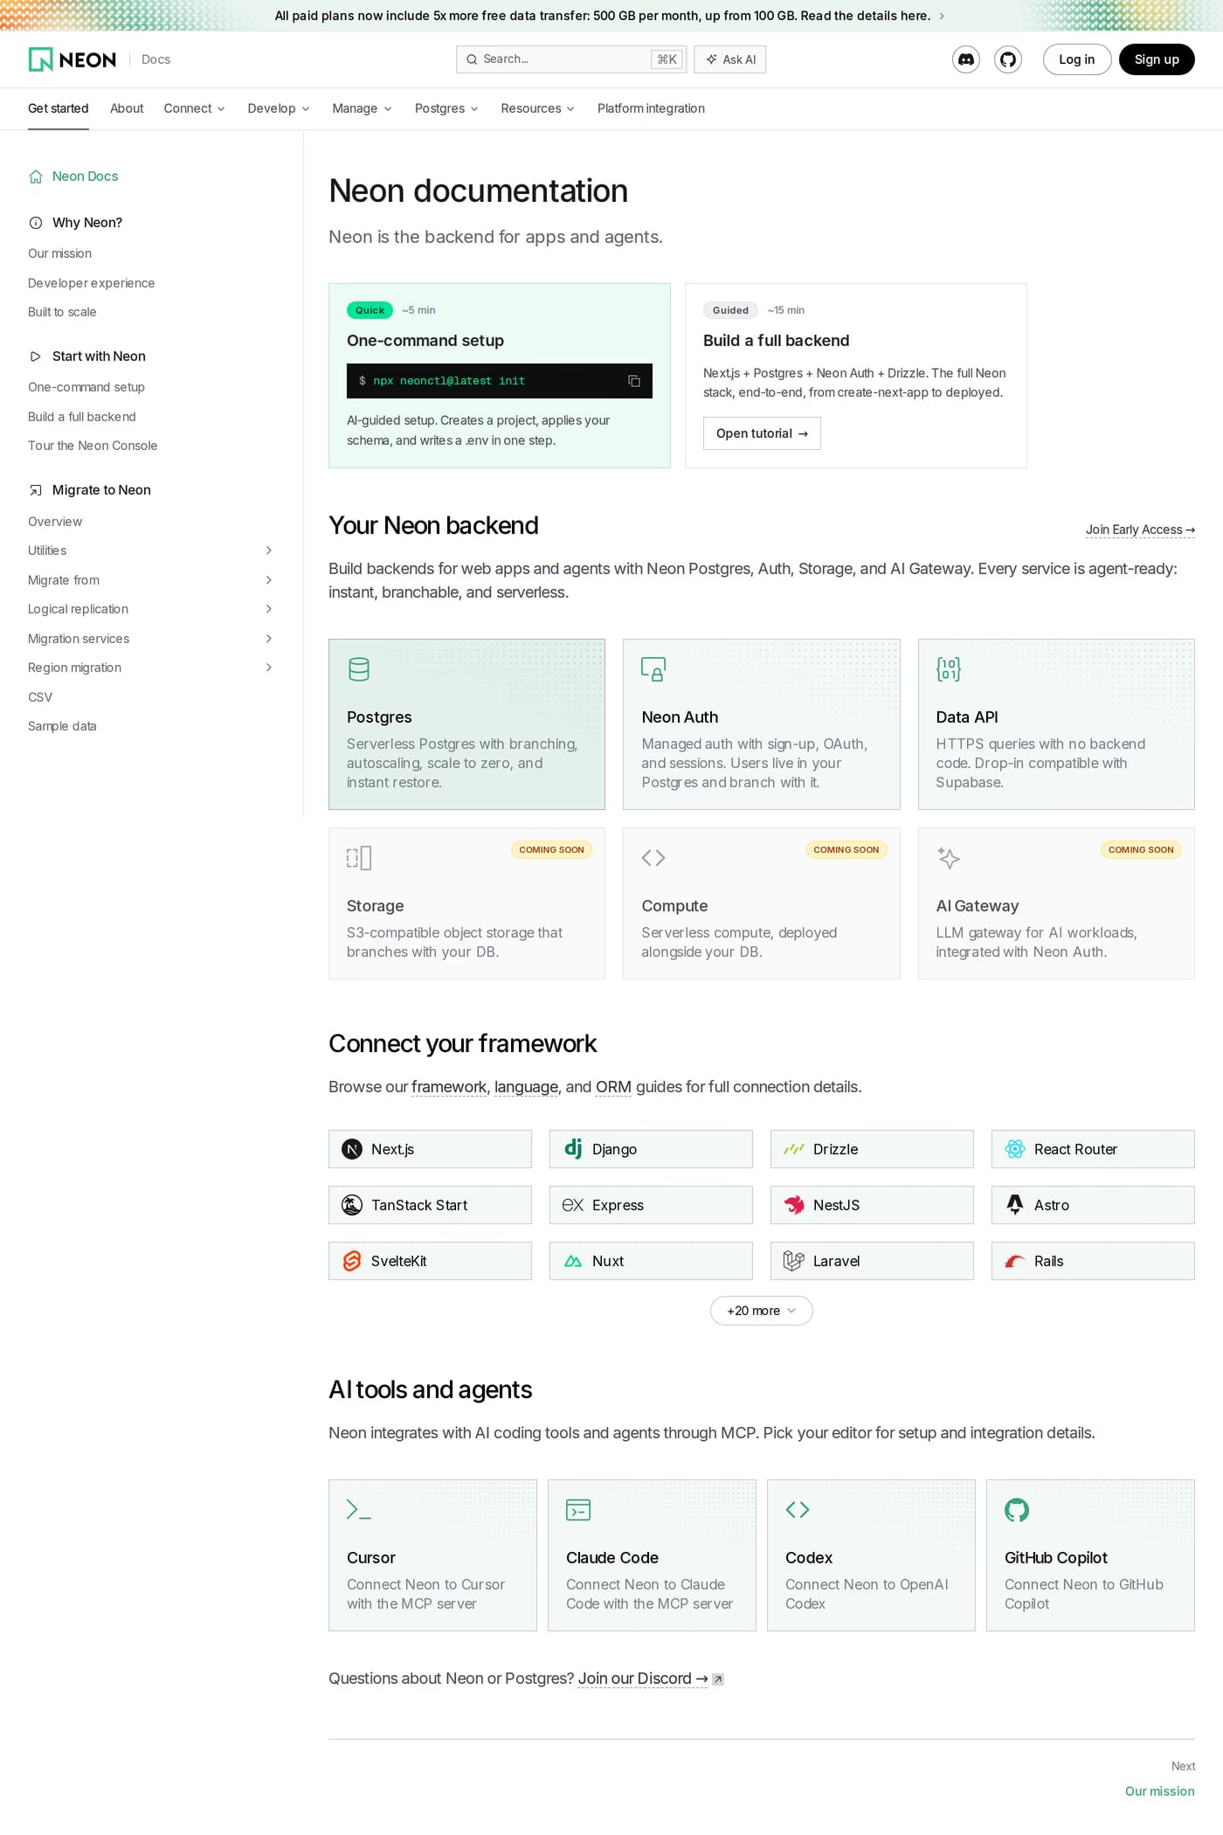Image resolution: width=1223 pixels, height=1835 pixels.
Task: Follow the Join our Discord link
Action: point(643,1679)
